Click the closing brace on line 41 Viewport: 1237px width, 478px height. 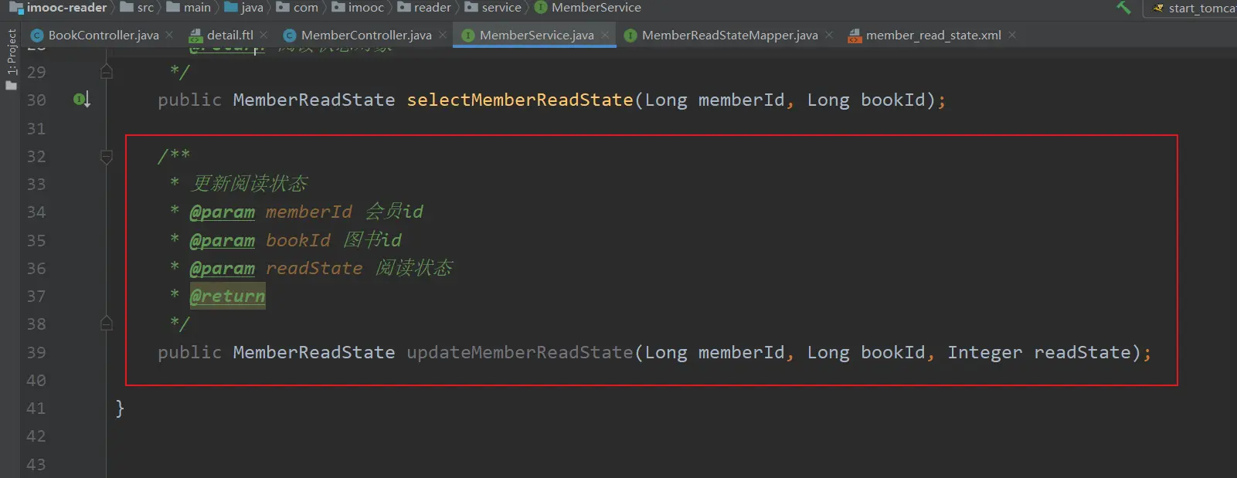pos(120,409)
